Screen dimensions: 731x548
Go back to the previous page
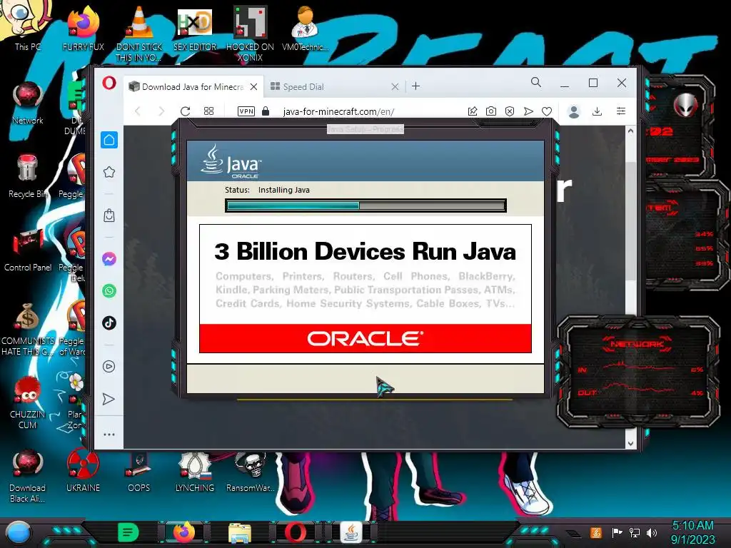tap(138, 111)
